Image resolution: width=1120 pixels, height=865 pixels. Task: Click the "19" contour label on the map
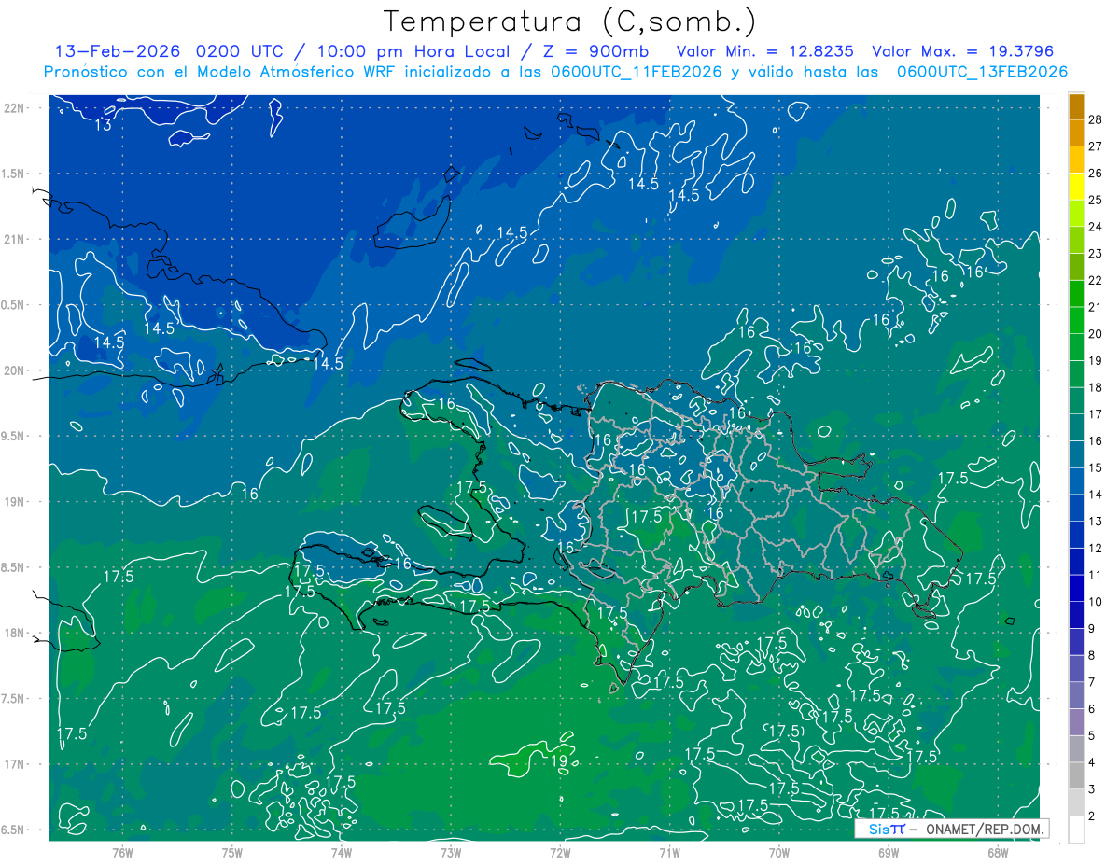(559, 761)
